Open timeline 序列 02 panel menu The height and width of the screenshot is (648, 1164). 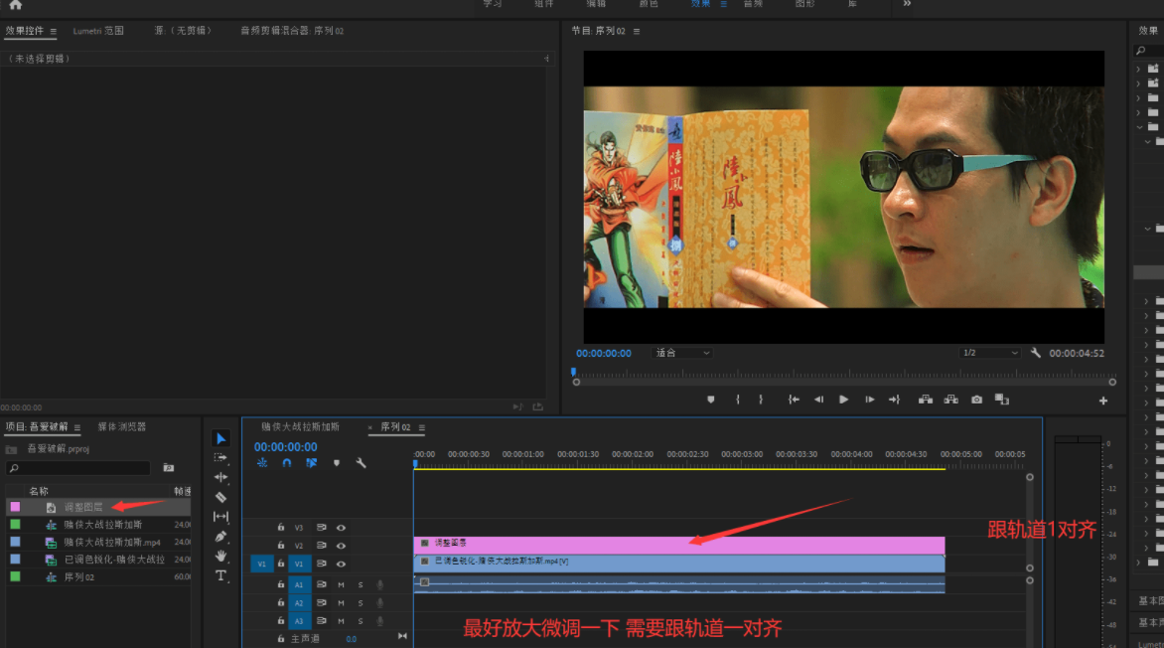coord(422,427)
